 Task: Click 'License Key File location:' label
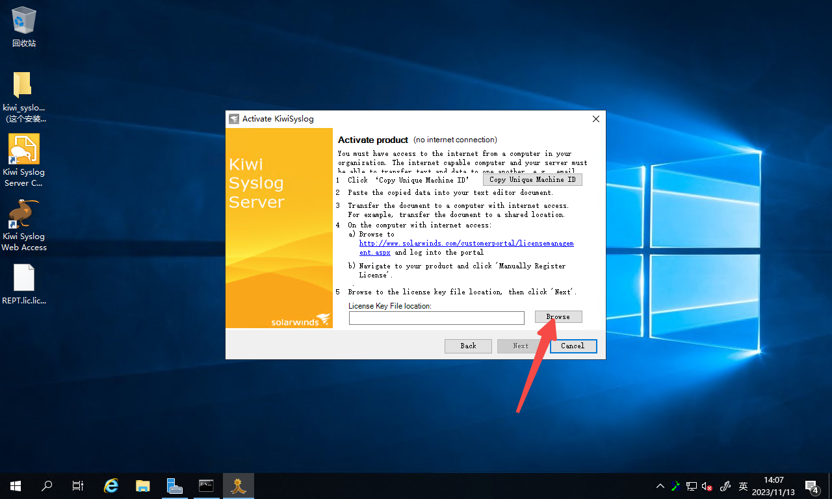(x=390, y=306)
